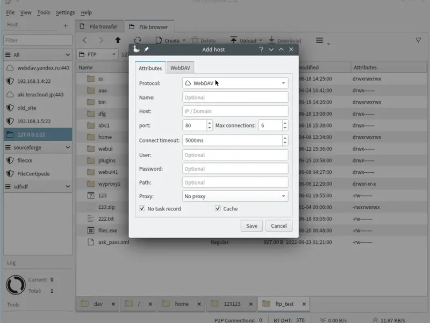
Task: Open the Help menu
Action: pyautogui.click(x=86, y=12)
